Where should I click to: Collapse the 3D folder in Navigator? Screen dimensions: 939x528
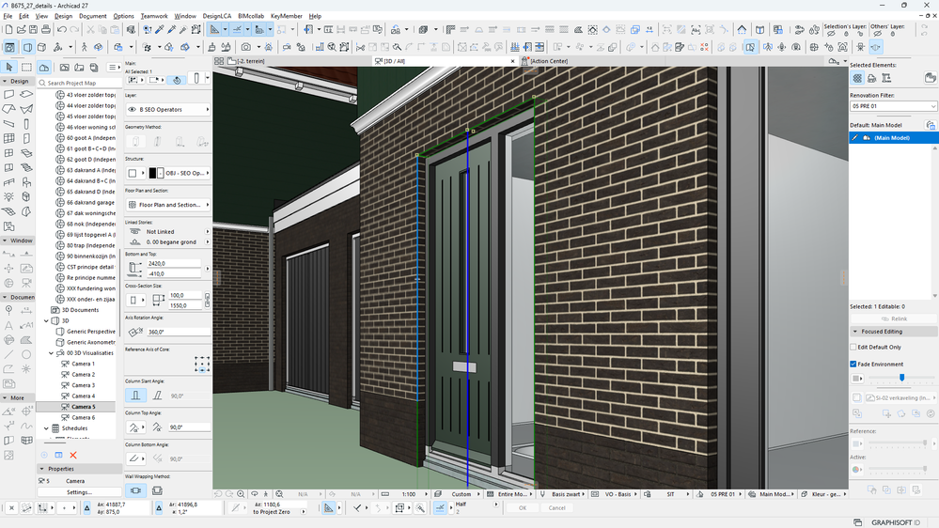pyautogui.click(x=47, y=321)
